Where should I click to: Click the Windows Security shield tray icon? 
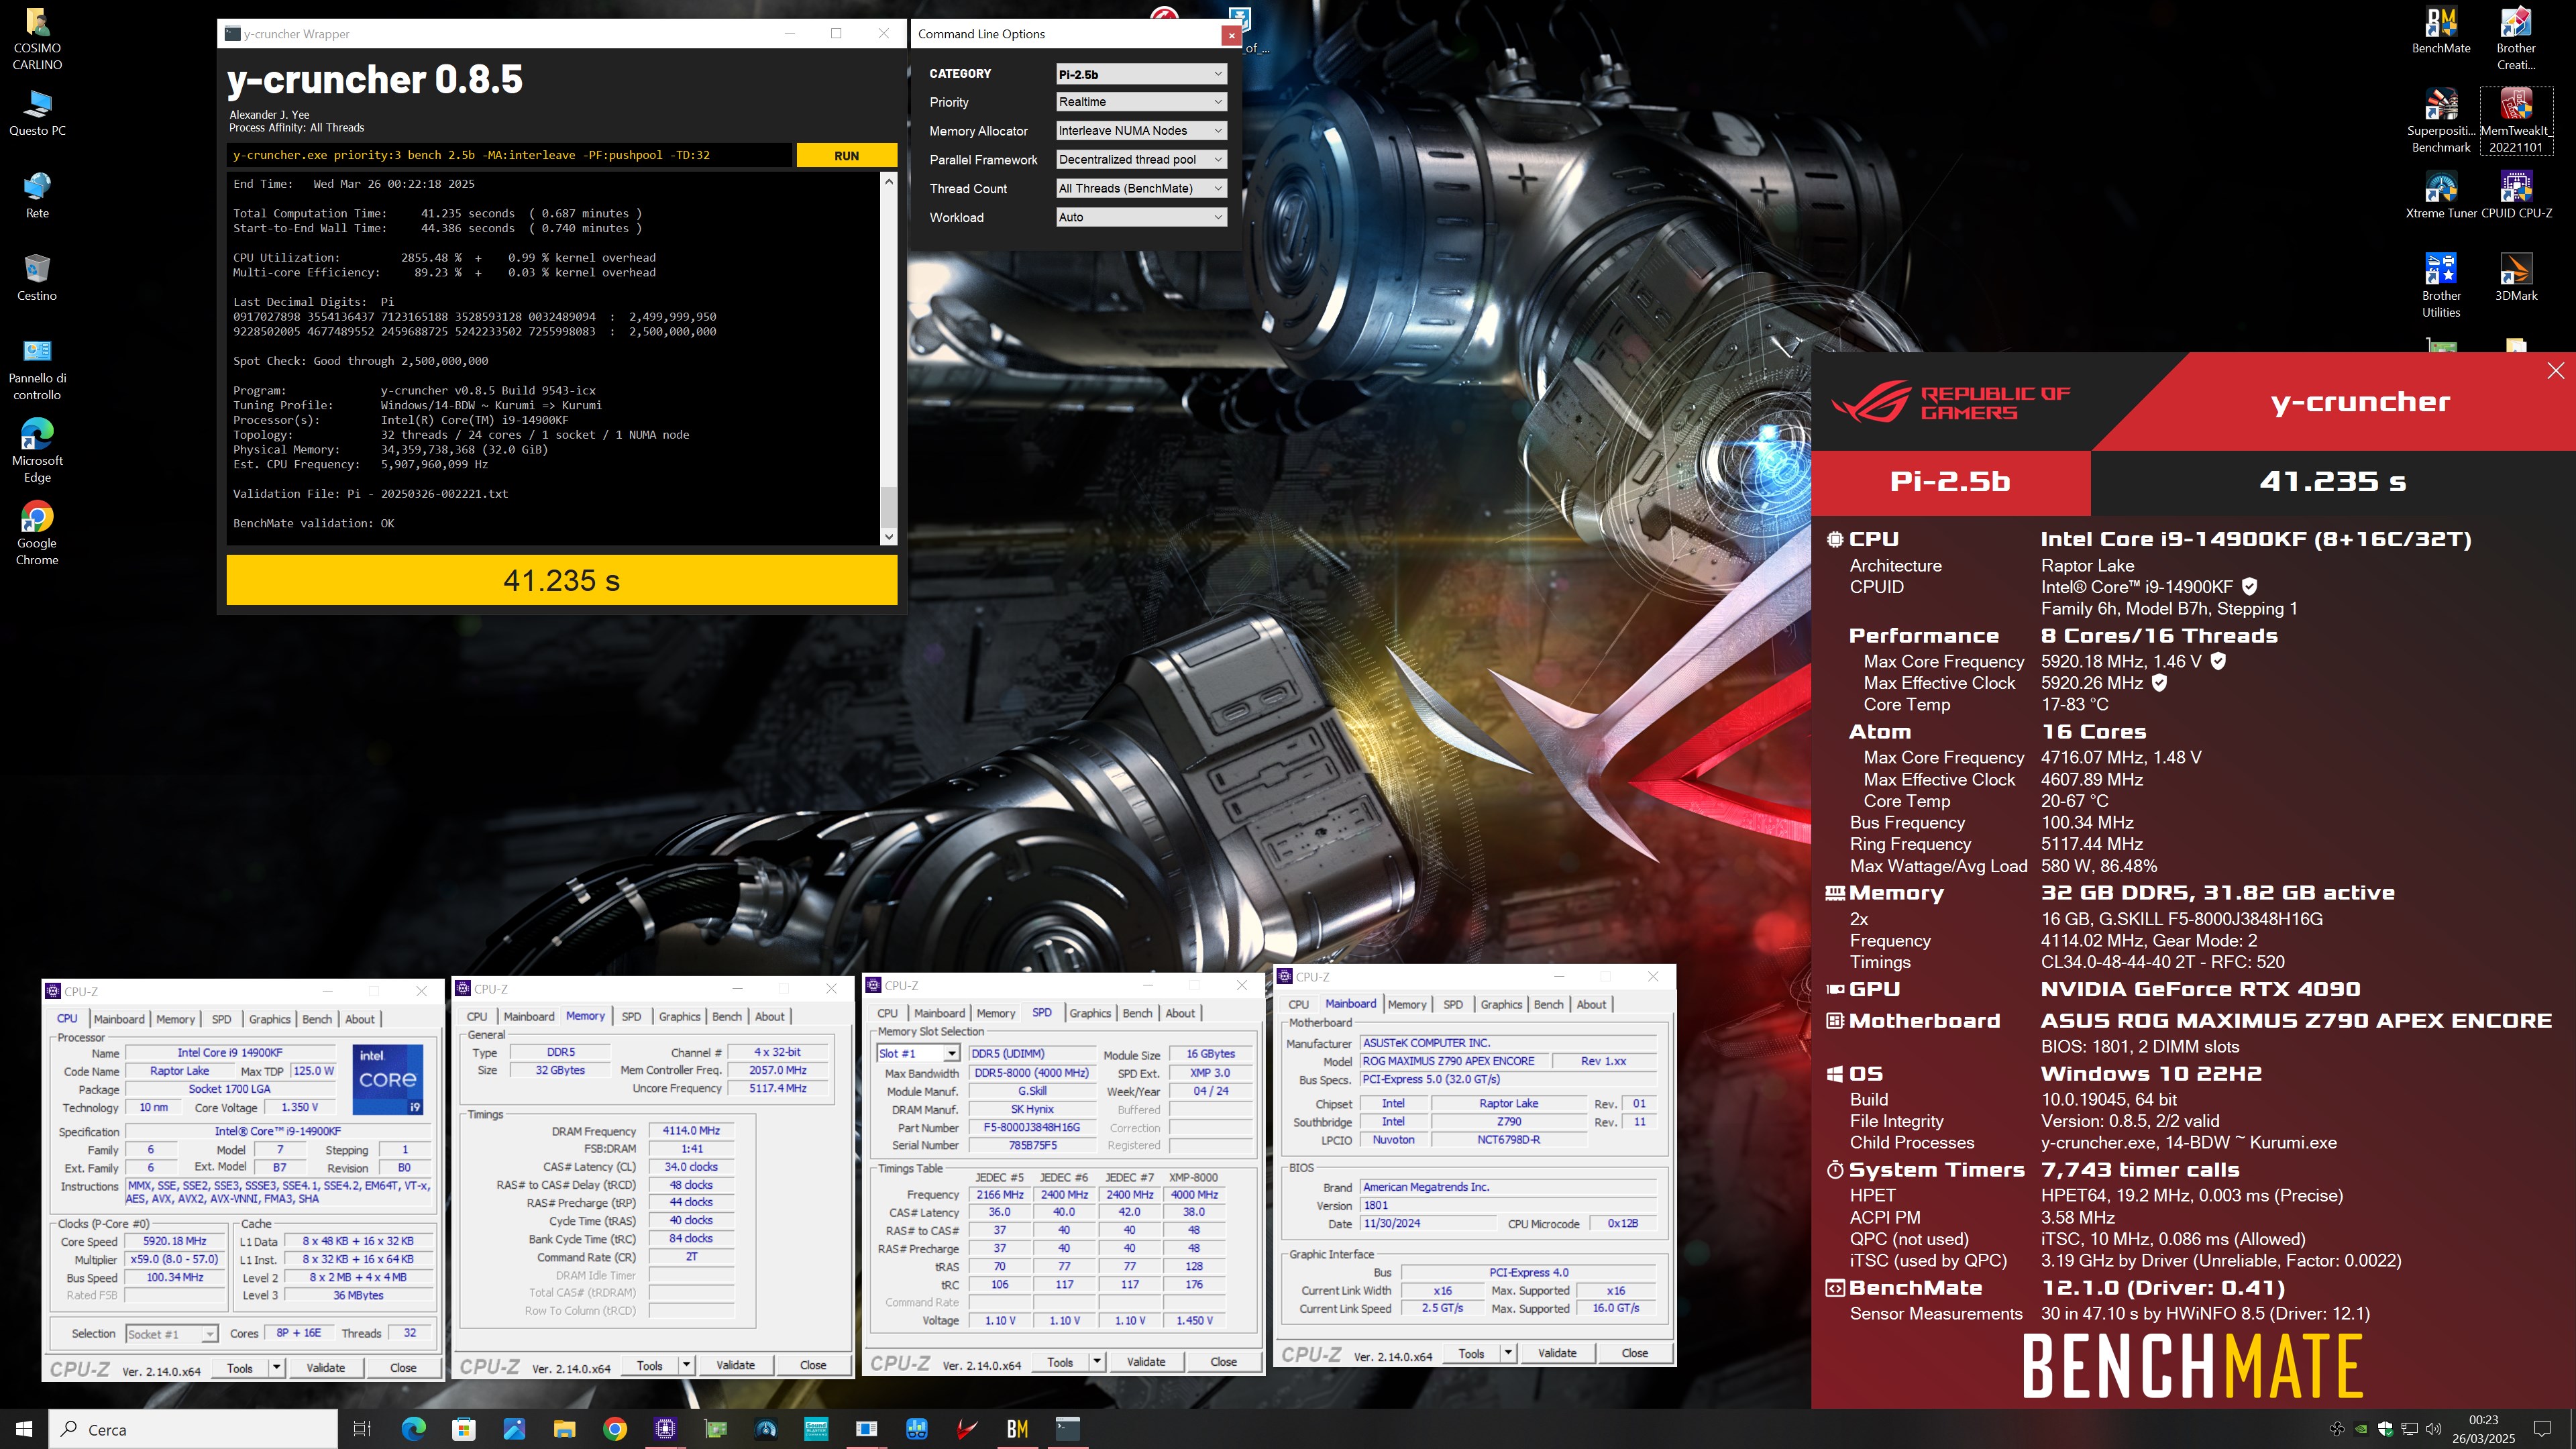[x=2385, y=1429]
